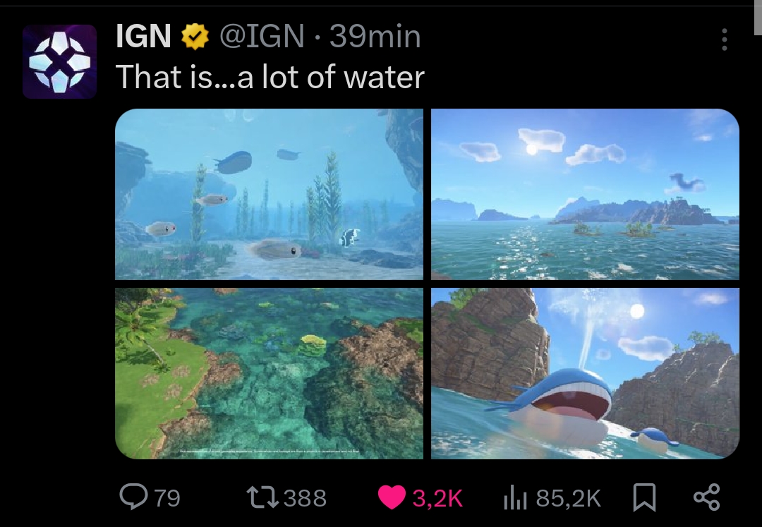The image size is (762, 527).
Task: View post analytics bar chart icon
Action: point(515,498)
